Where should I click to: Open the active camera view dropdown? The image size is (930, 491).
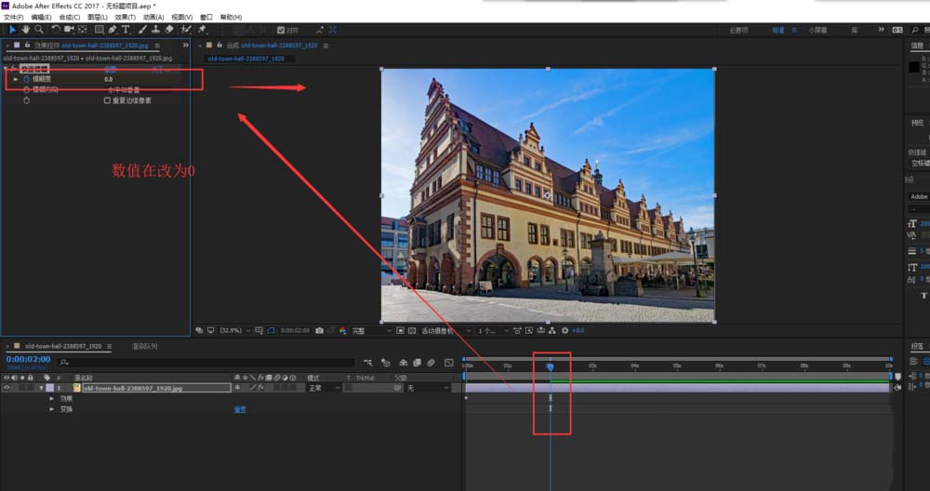pyautogui.click(x=446, y=331)
